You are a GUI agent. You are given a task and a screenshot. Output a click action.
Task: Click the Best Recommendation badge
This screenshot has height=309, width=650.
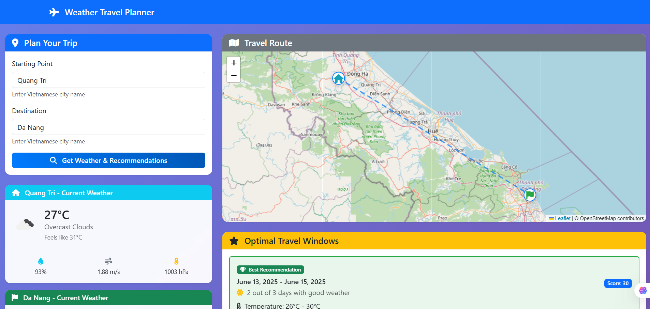[270, 269]
